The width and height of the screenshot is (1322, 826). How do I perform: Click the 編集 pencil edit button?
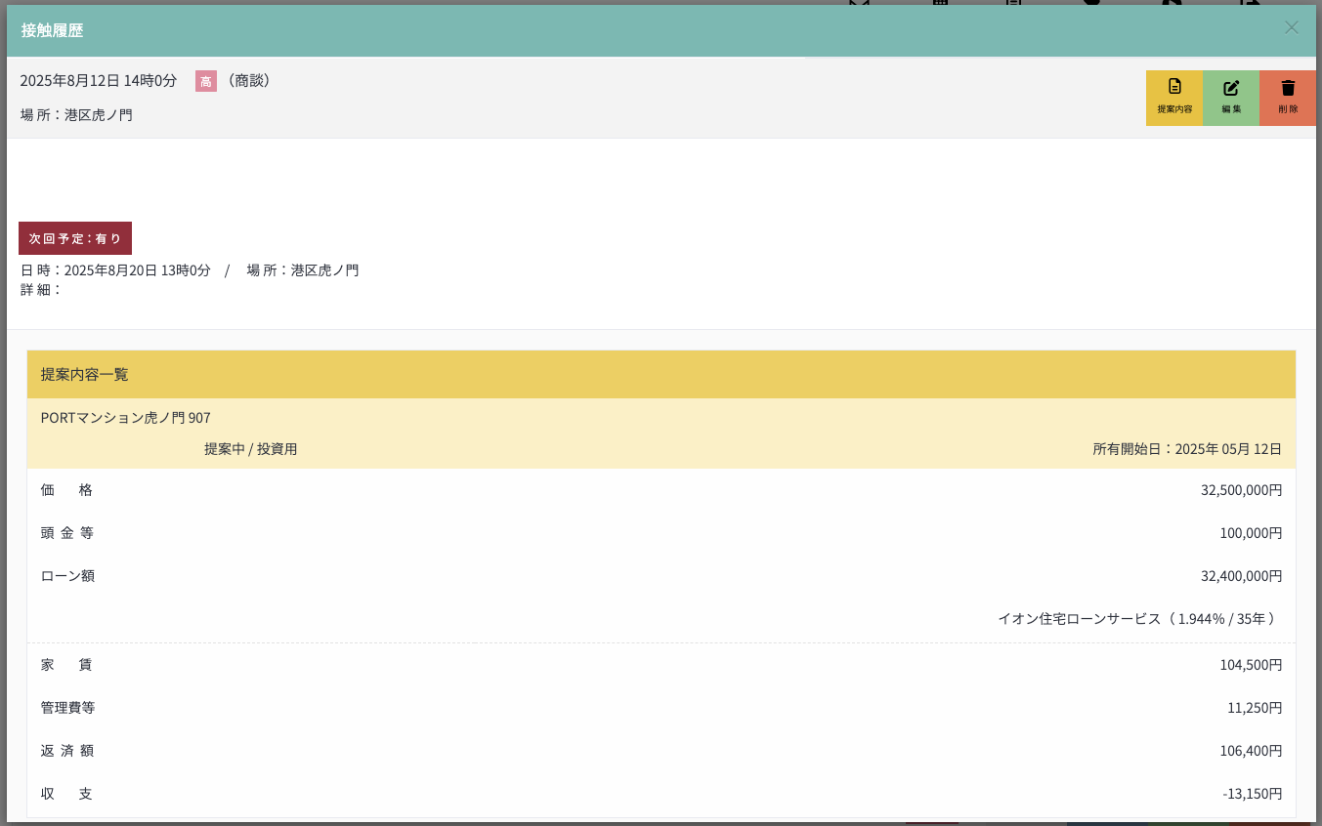coord(1231,98)
